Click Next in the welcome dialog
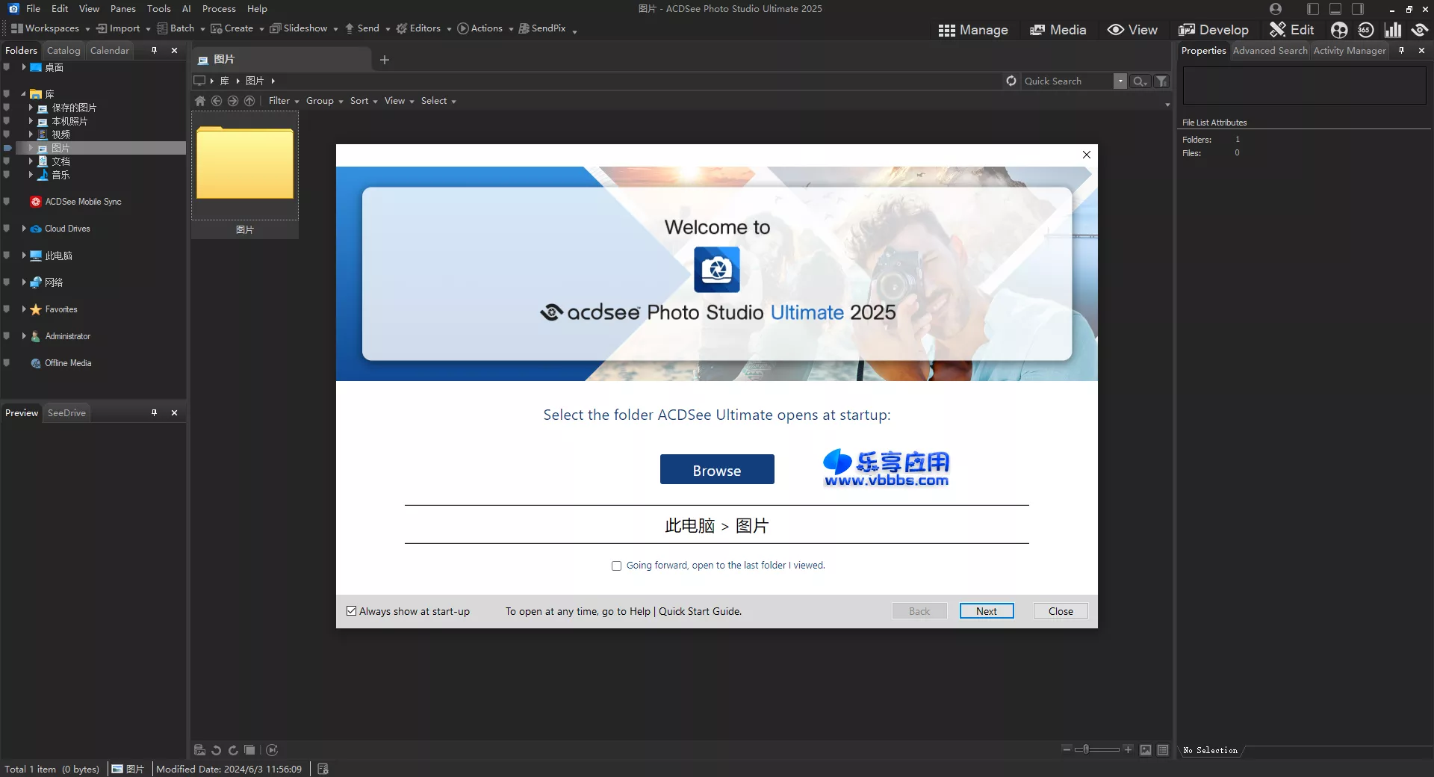The height and width of the screenshot is (777, 1434). [x=986, y=610]
